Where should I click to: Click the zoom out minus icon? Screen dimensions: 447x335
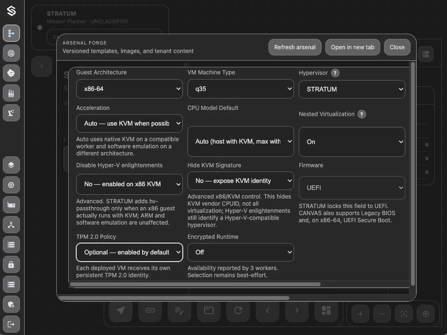pyautogui.click(x=382, y=314)
